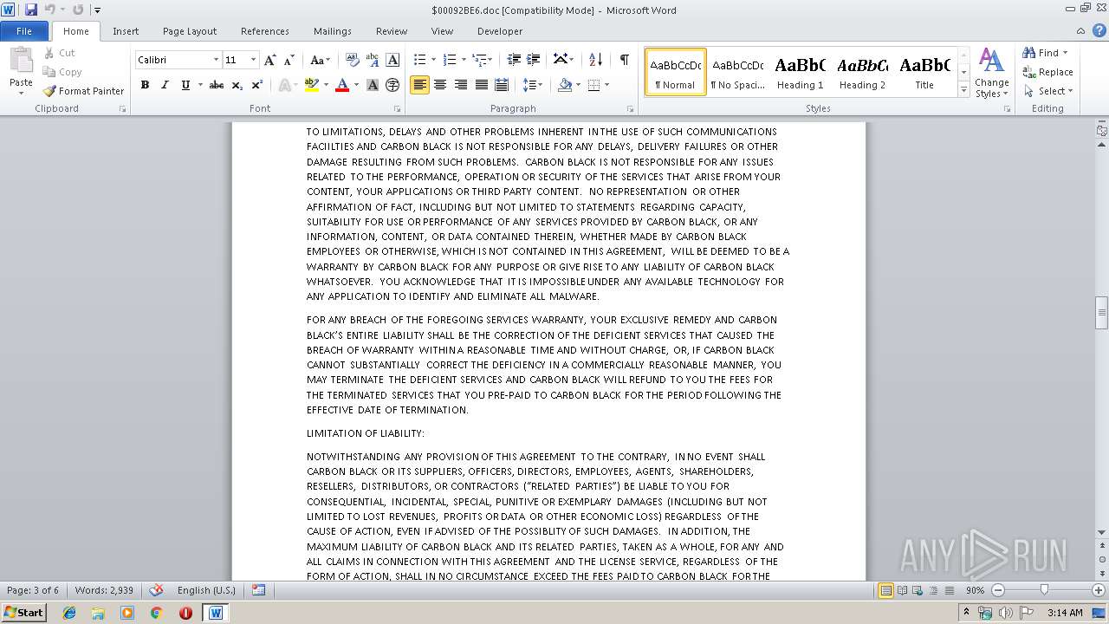This screenshot has width=1109, height=624.
Task: Switch to the Insert tab
Action: tap(126, 31)
